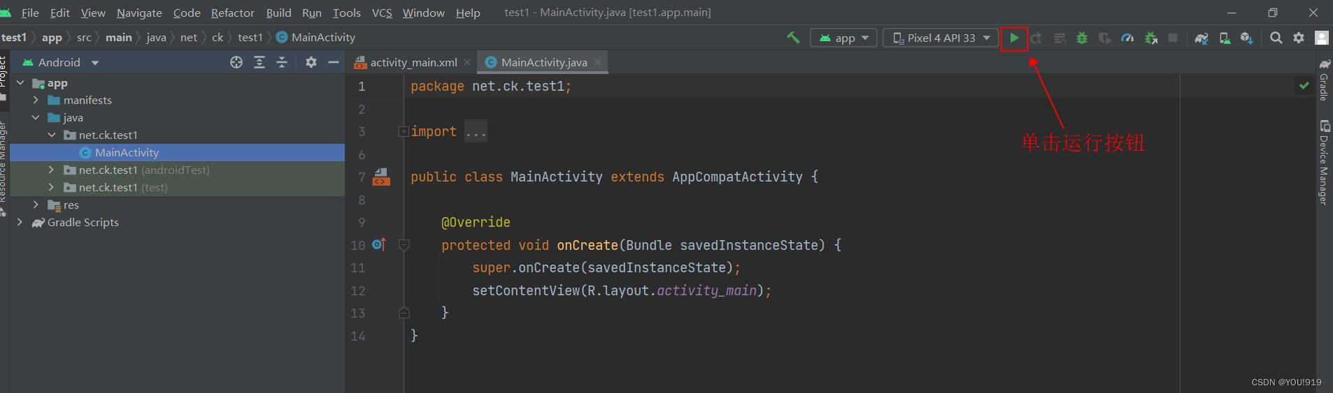Expand net.ck.test1 (androidTest) package
Viewport: 1333px width, 393px height.
(52, 170)
